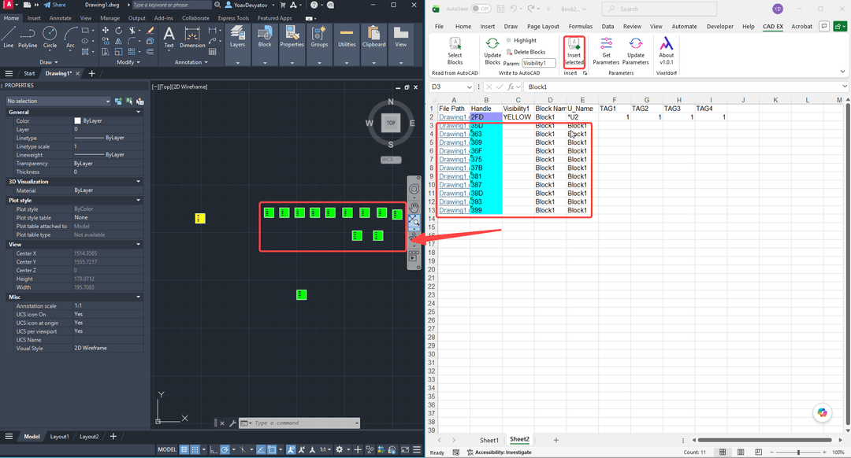Add new sheet with plus button
Viewport: 851px width, 458px height.
click(556, 440)
